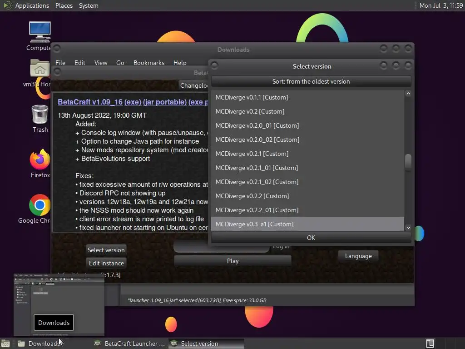Click version list scroll up arrow
Viewport: 465px width, 349px height.
tap(408, 94)
